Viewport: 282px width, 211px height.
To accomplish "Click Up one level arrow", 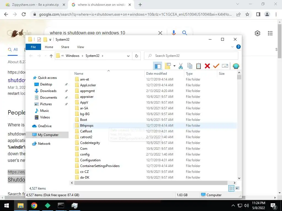I will (51, 56).
